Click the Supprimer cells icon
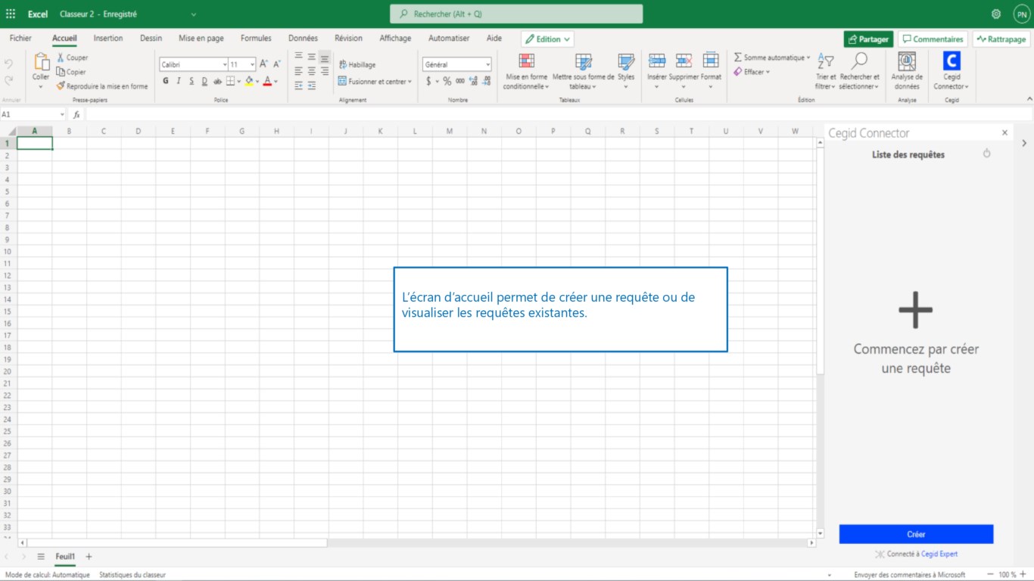The height and width of the screenshot is (581, 1034). click(x=684, y=61)
